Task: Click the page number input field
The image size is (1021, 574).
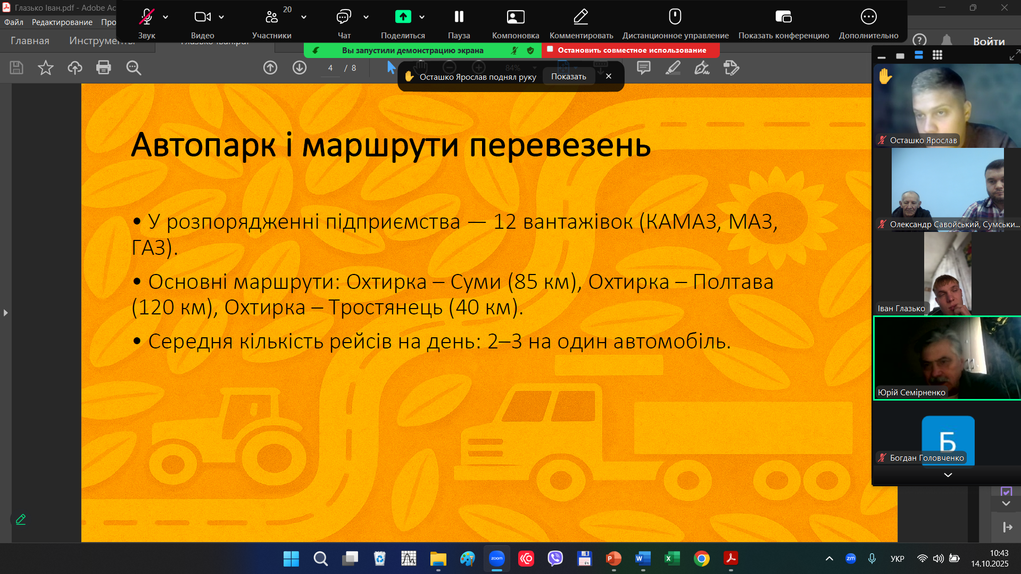Action: [x=330, y=68]
